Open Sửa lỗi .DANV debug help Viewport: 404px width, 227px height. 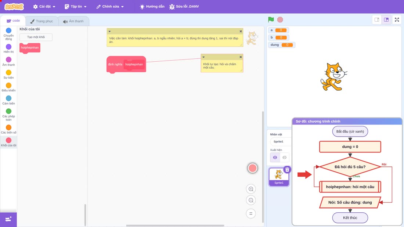pos(184,7)
